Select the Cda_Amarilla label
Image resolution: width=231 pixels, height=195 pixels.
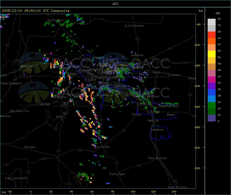[x=19, y=111]
